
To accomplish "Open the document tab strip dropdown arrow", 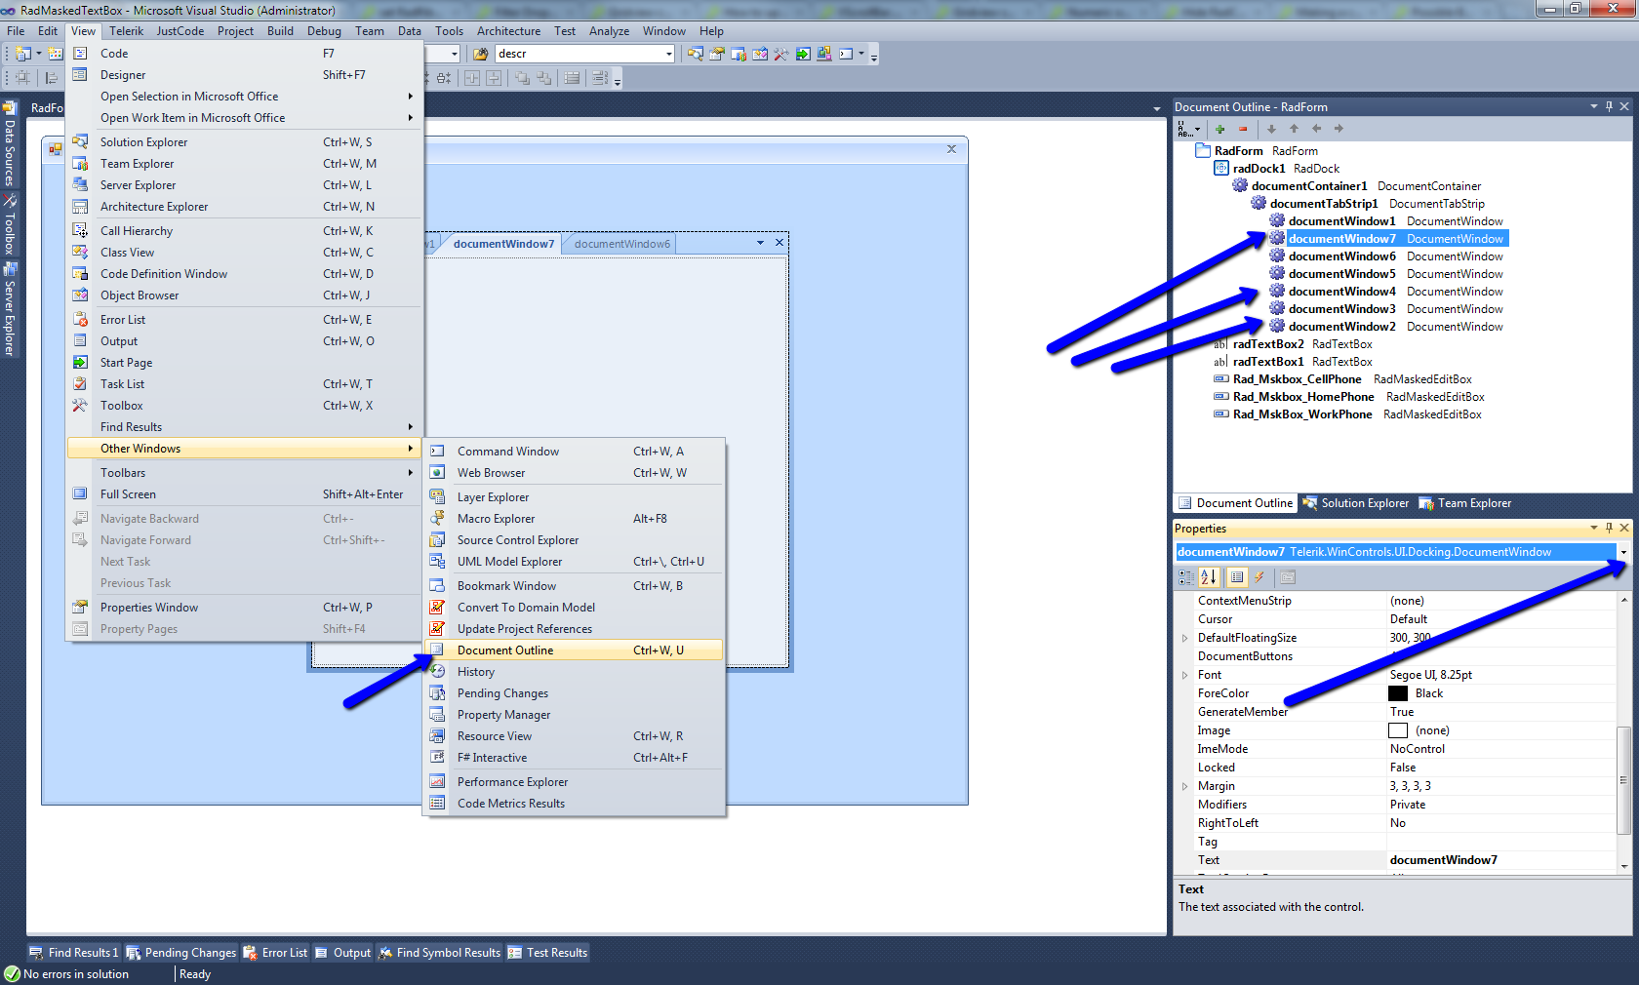I will (x=760, y=243).
